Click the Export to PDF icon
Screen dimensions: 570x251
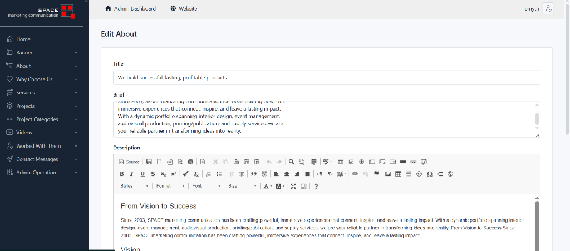pyautogui.click(x=170, y=162)
